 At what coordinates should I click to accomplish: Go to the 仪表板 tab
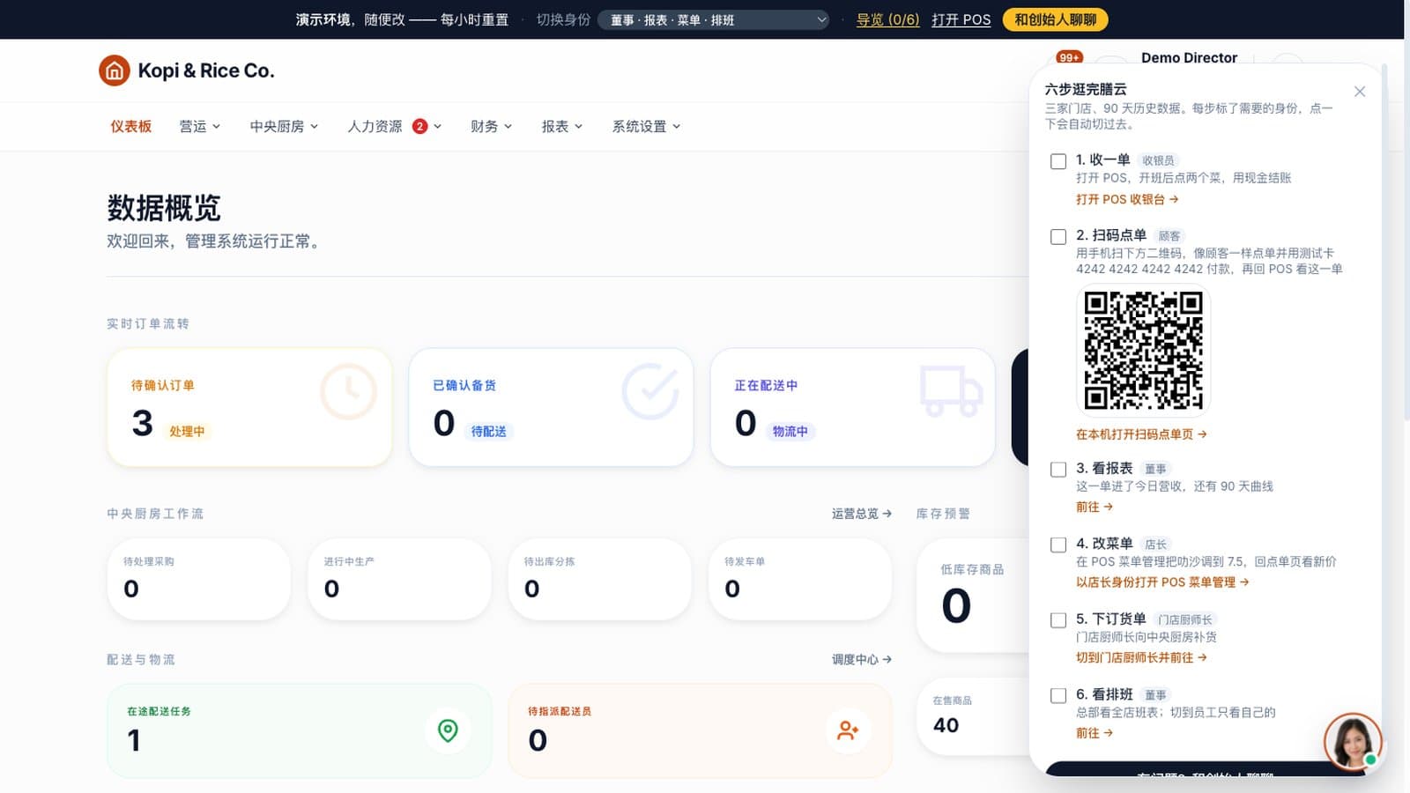pos(131,126)
